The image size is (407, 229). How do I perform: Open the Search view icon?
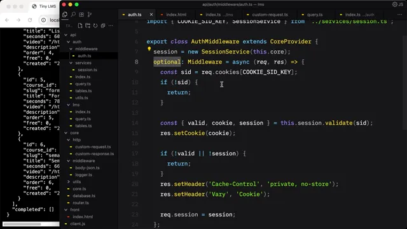click(73, 15)
